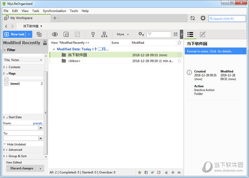
Task: Click the gear filter options icon in toolbar
Action: tap(141, 34)
